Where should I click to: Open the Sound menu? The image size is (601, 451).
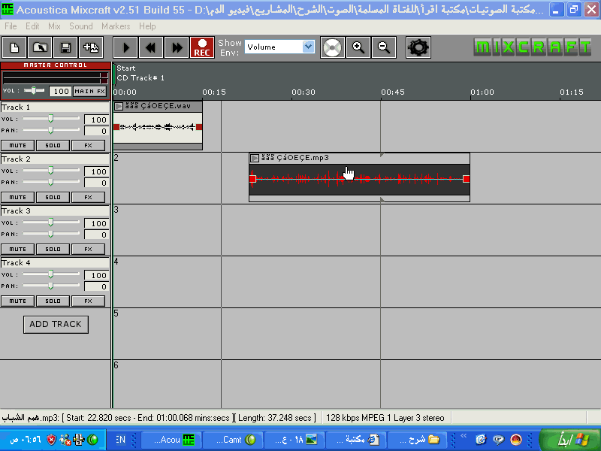pyautogui.click(x=81, y=26)
